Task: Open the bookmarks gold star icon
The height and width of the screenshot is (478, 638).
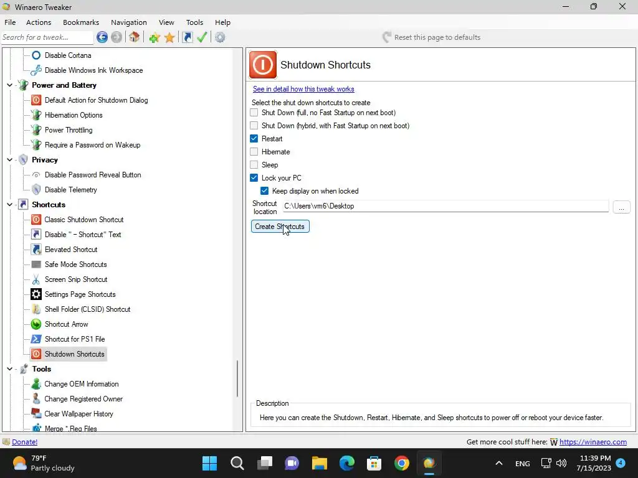Action: (x=169, y=38)
